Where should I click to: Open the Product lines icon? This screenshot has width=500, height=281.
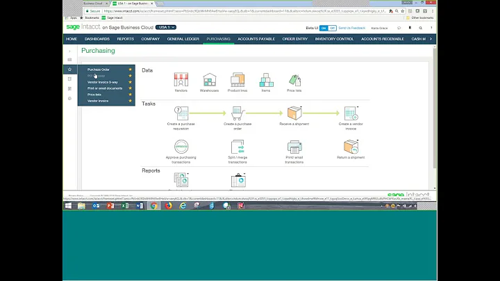click(237, 80)
